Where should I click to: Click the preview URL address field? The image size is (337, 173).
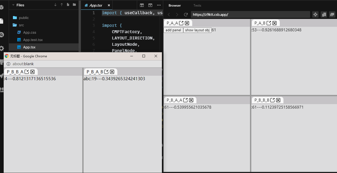point(250,14)
